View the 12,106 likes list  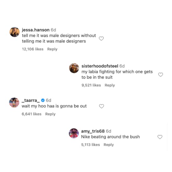[x=33, y=49]
